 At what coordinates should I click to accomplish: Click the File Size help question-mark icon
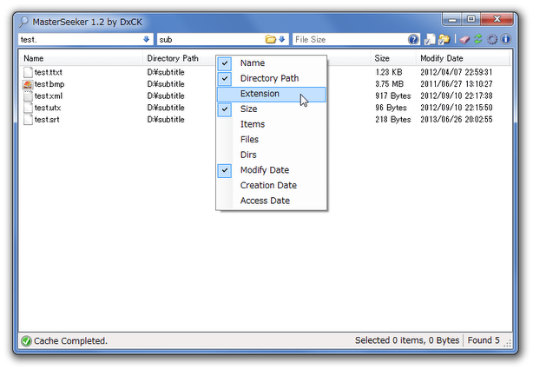click(x=413, y=39)
